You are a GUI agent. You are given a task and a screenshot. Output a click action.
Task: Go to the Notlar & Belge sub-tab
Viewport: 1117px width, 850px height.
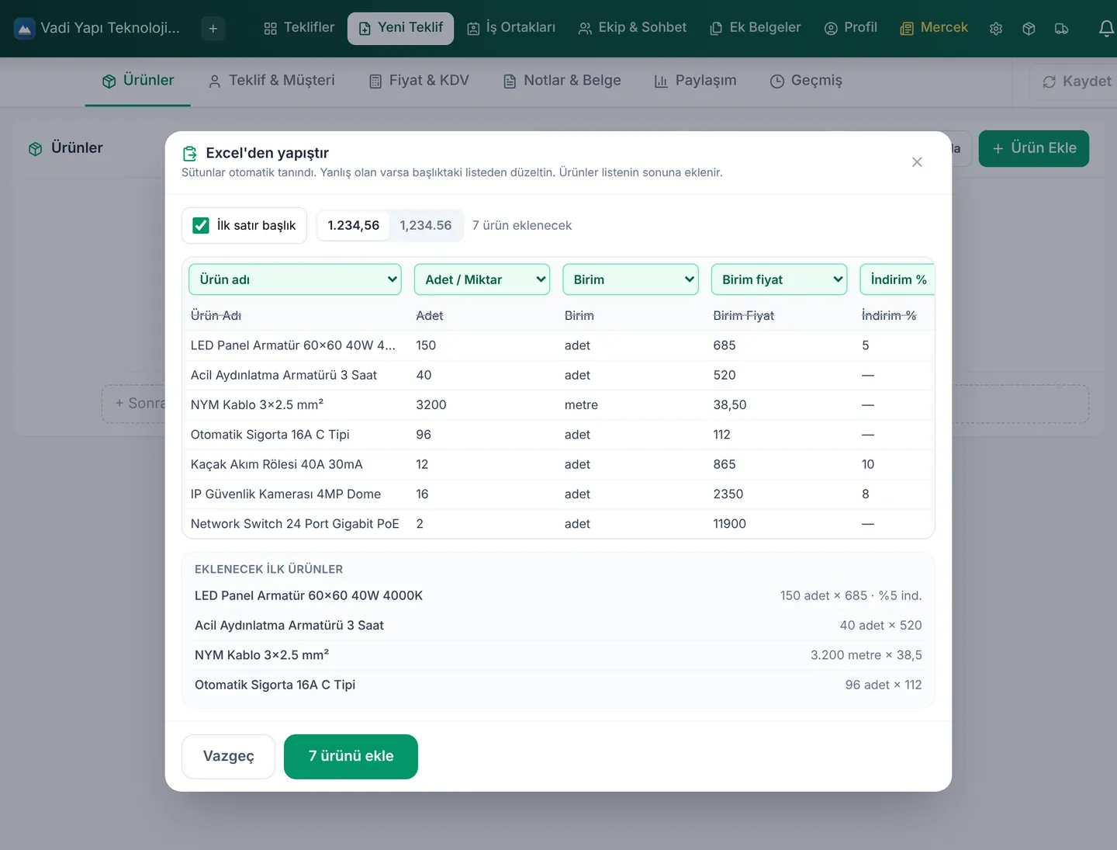(x=562, y=81)
